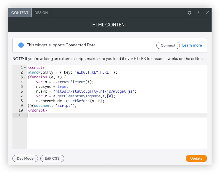The width and height of the screenshot is (219, 173).
Task: Click line number 6 in gutter
Action: (22, 91)
